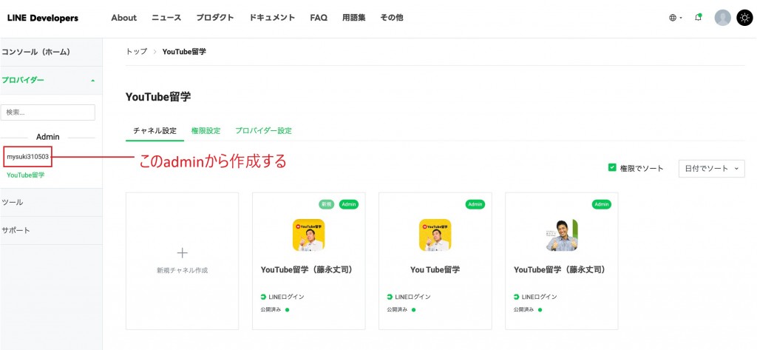Open the FAQ menu item

click(x=319, y=18)
